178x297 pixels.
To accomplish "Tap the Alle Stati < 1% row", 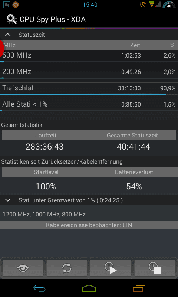I will (x=89, y=105).
